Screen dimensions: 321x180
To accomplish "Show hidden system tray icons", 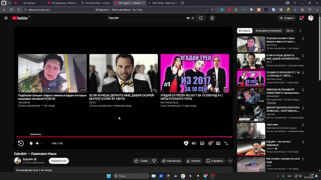I will [x=278, y=176].
